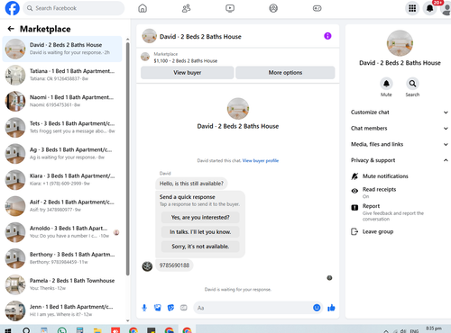This screenshot has height=333, width=451.
Task: Go to the Home feed icon
Action: click(143, 8)
